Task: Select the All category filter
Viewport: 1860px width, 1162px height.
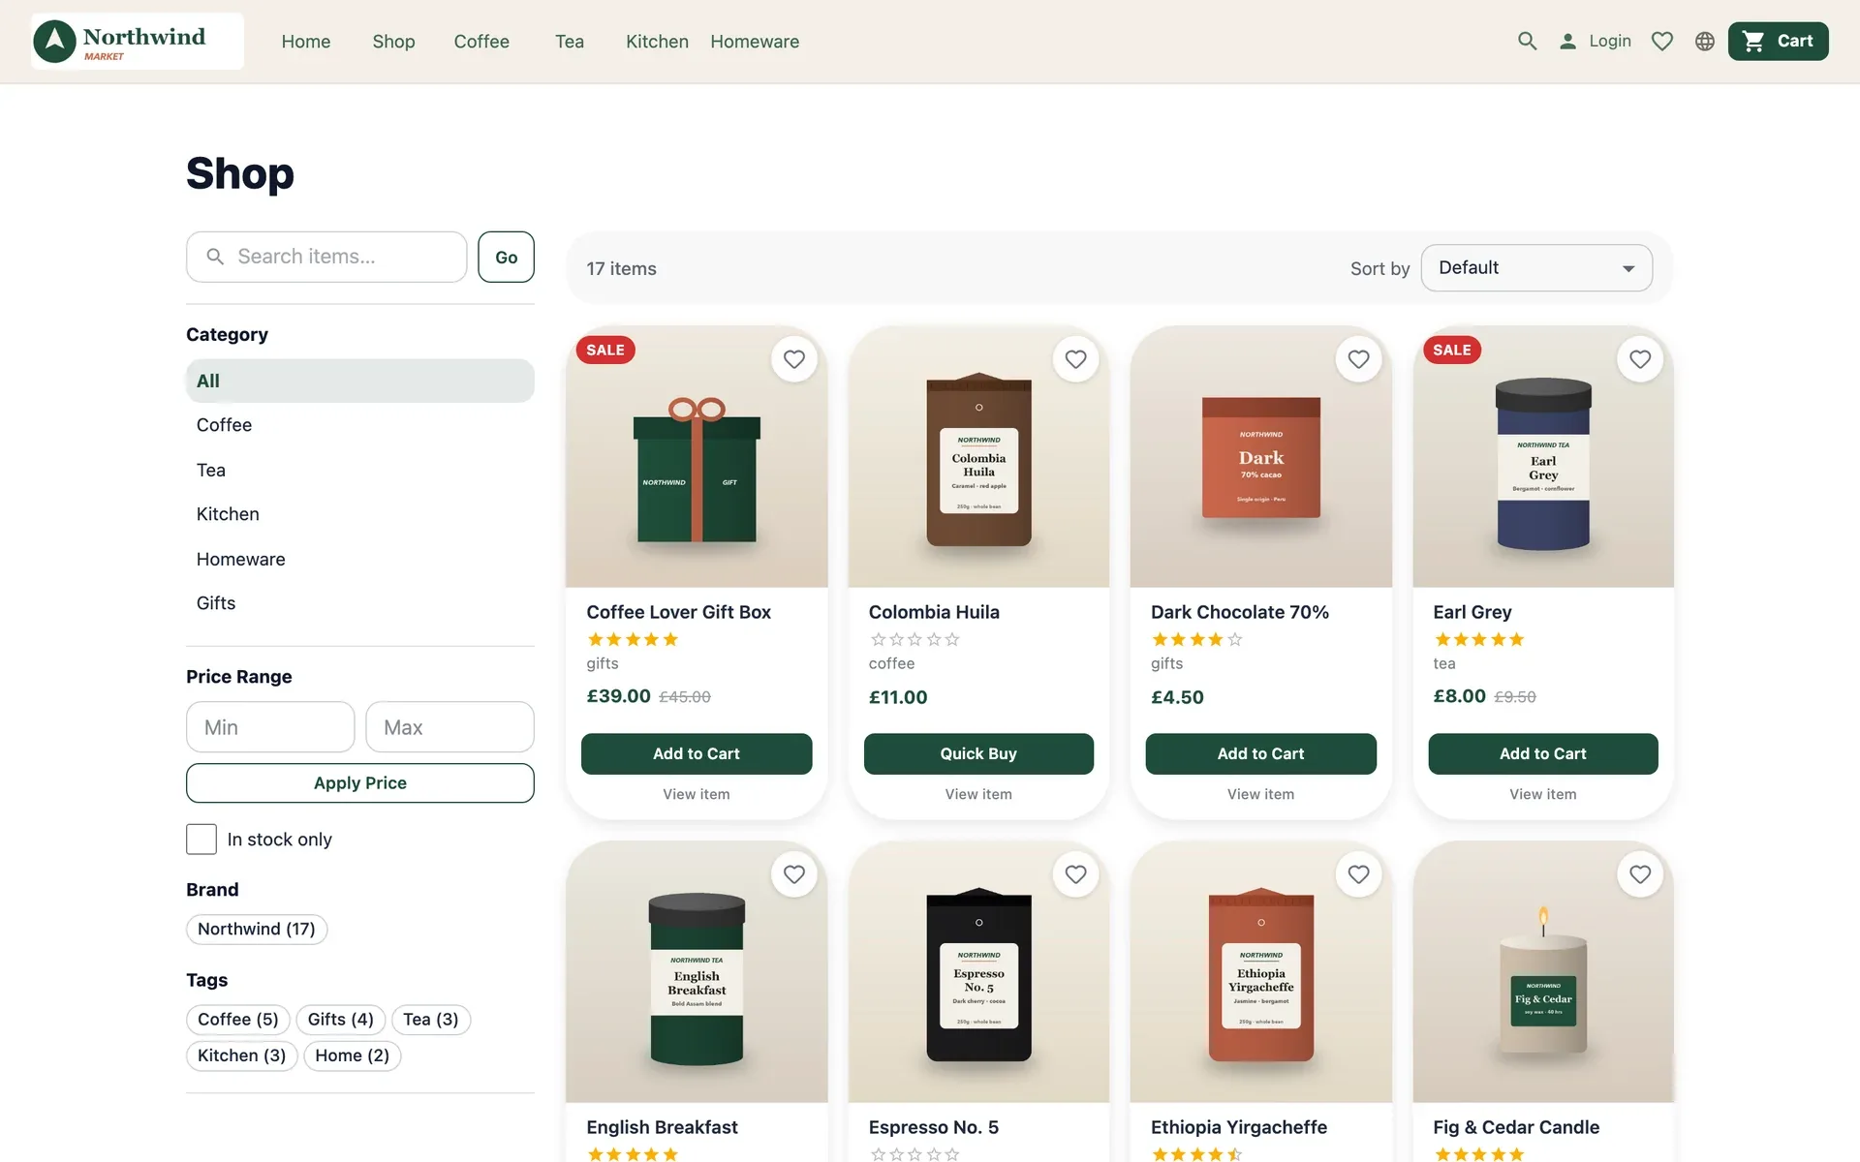Action: pos(360,381)
